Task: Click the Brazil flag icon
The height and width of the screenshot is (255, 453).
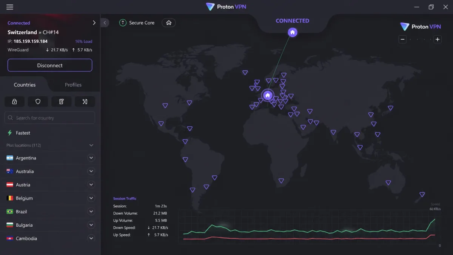Action: coord(10,212)
